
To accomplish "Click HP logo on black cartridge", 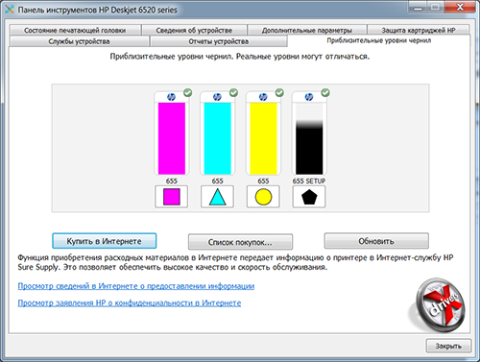I will pos(309,97).
